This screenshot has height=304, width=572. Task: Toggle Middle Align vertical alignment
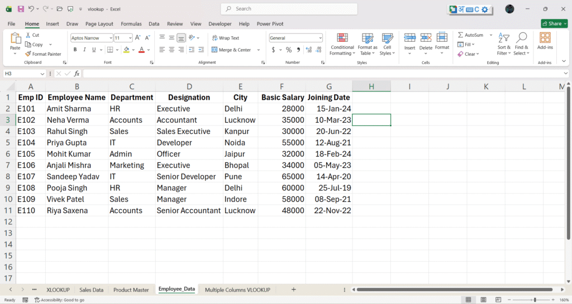pyautogui.click(x=171, y=37)
